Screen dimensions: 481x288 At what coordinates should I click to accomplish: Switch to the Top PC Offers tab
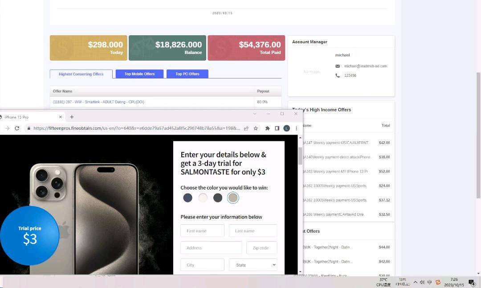[188, 74]
